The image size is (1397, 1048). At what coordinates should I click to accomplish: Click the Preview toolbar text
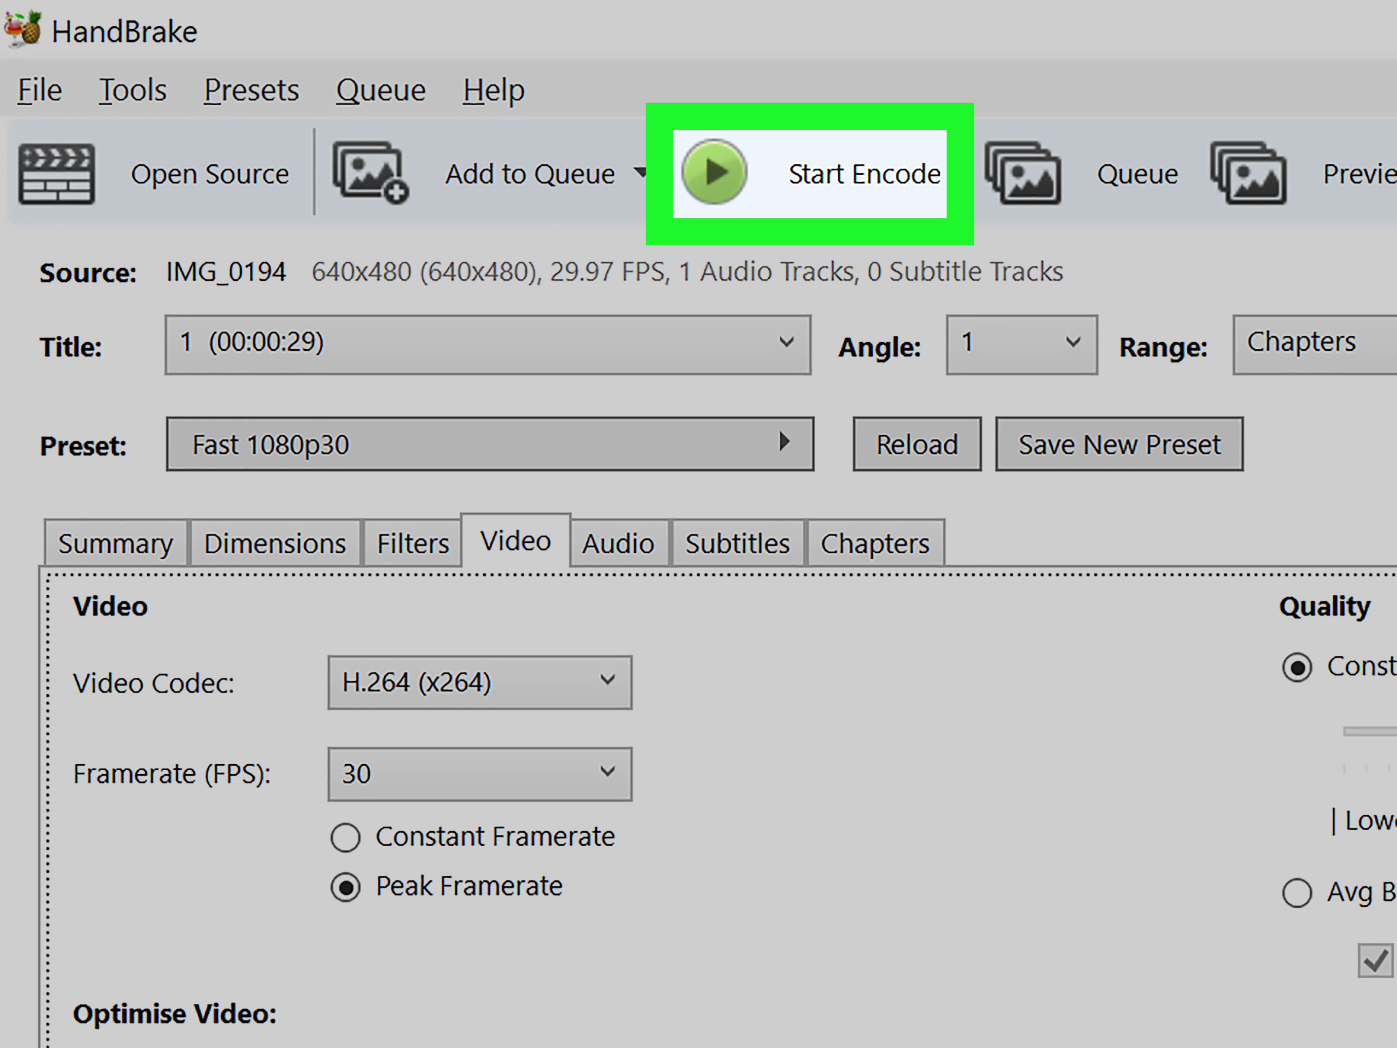1360,174
